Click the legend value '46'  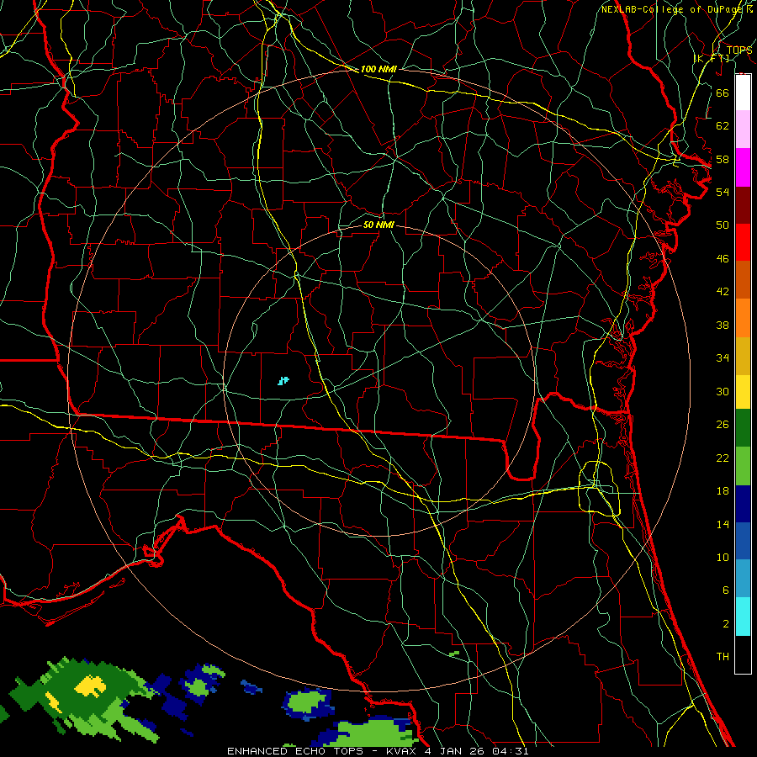pos(723,259)
